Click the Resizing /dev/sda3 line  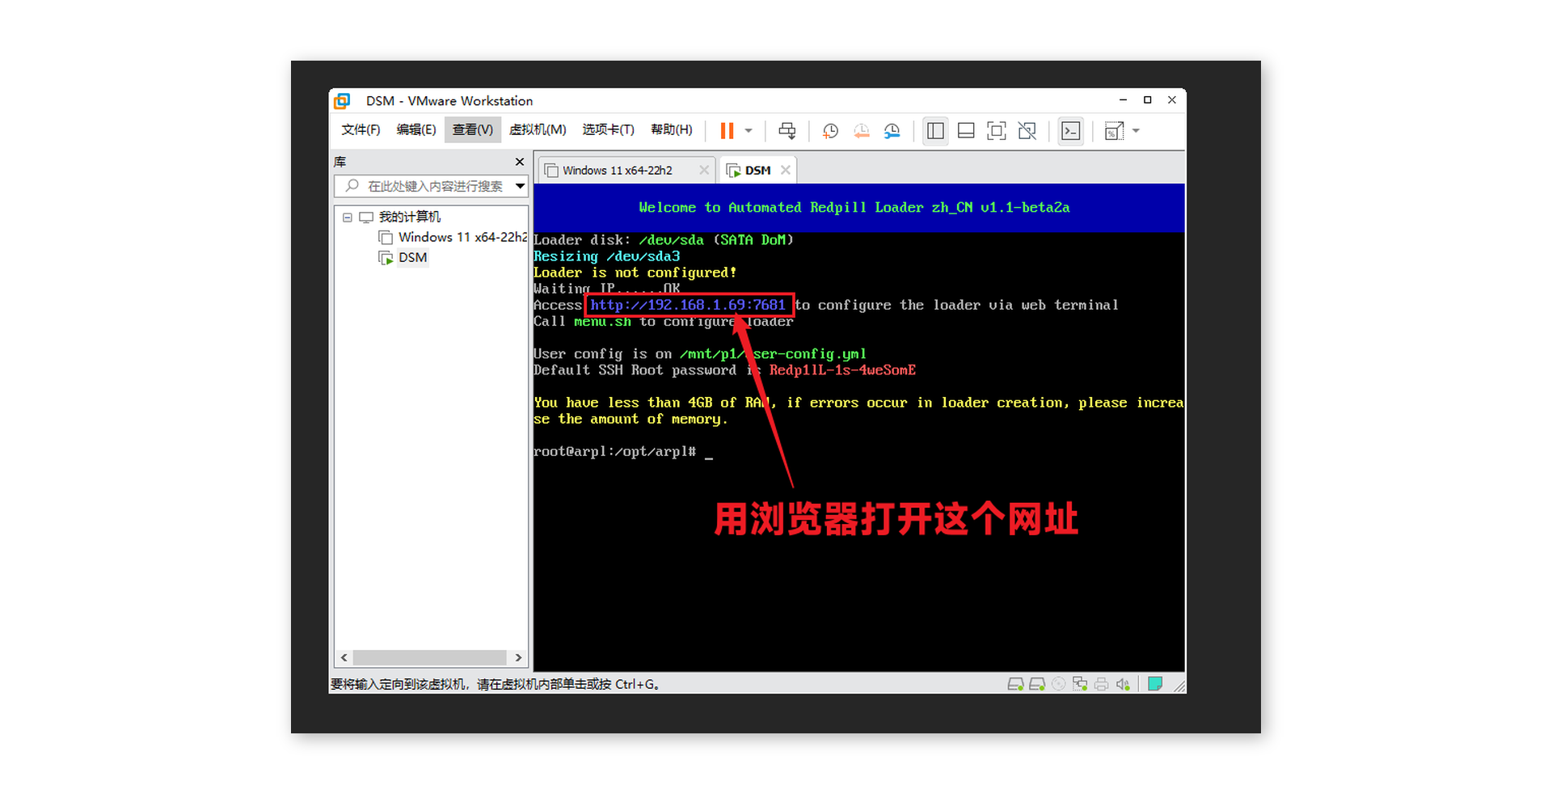point(606,256)
